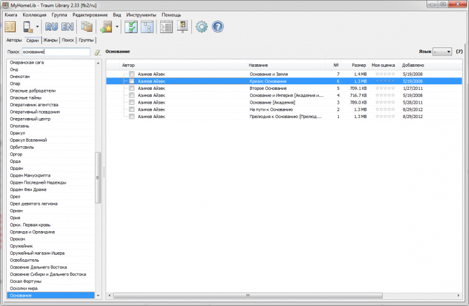Click the Второе Основание book title
469x306 pixels.
tap(268, 88)
